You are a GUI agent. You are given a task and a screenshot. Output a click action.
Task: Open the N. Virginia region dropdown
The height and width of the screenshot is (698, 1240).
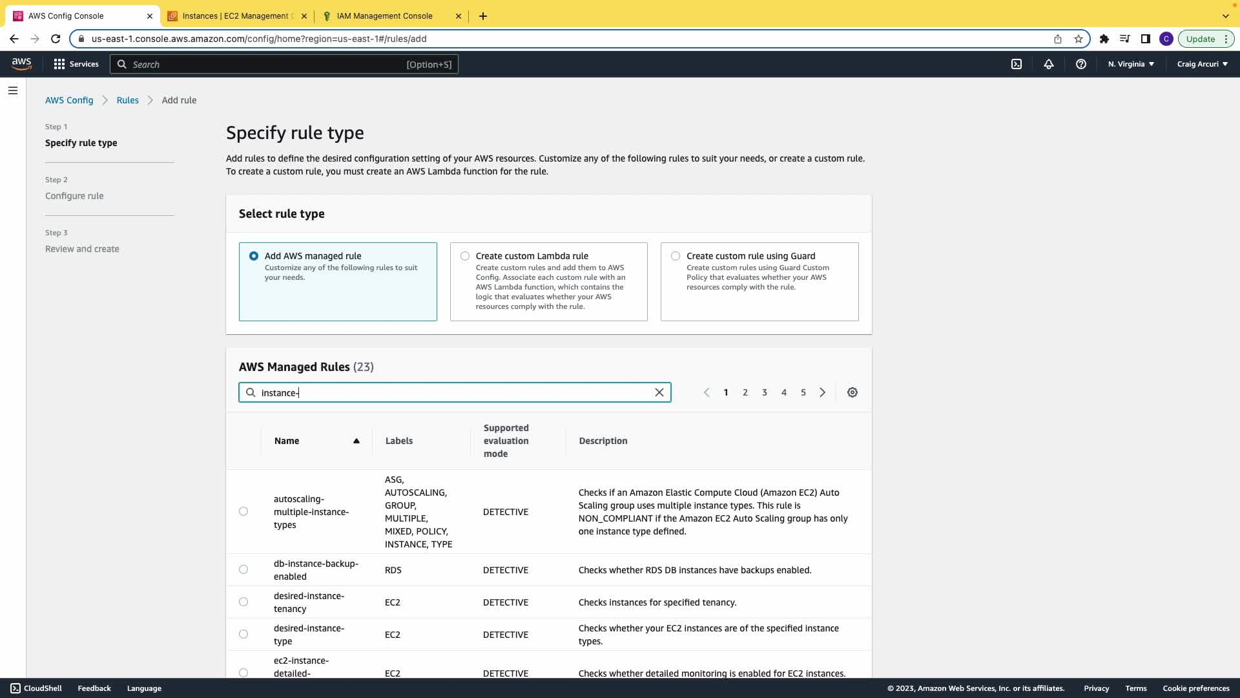click(1131, 64)
